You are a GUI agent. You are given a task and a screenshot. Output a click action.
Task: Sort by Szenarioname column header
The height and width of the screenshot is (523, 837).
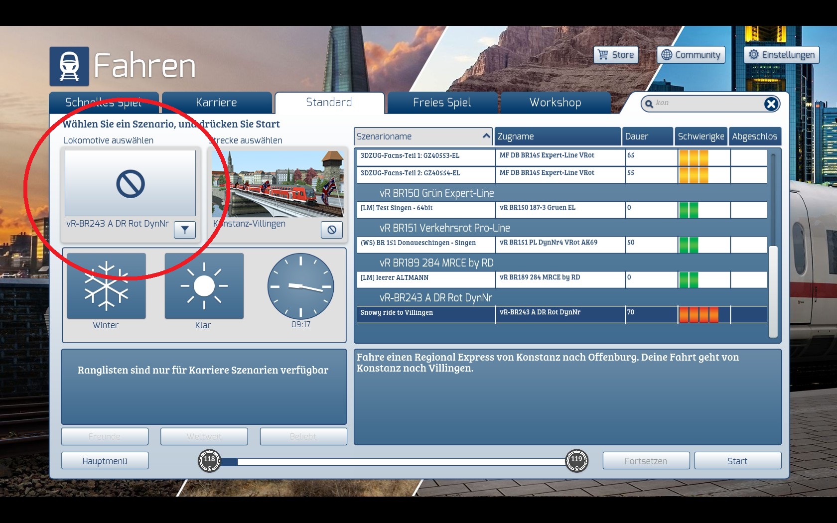point(422,136)
